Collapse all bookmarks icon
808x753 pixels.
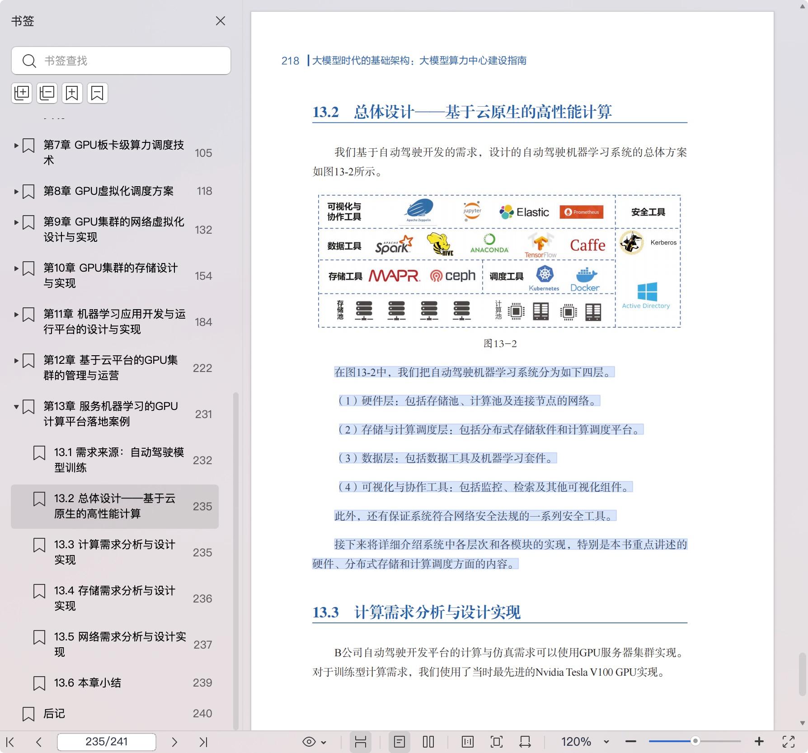(47, 93)
